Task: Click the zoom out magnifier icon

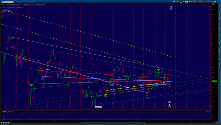Action: [6, 123]
